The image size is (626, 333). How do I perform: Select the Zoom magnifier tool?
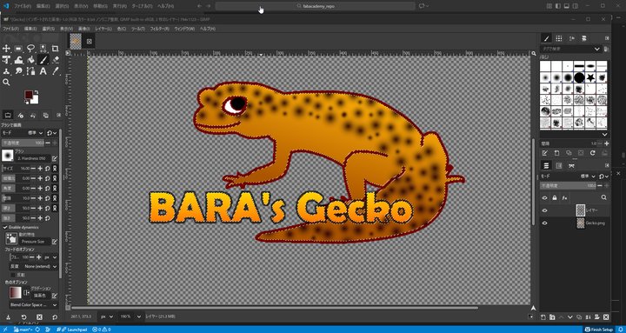[6, 83]
